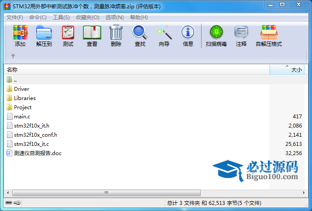
Task: Select the Libraries folder name
Action: click(x=25, y=98)
